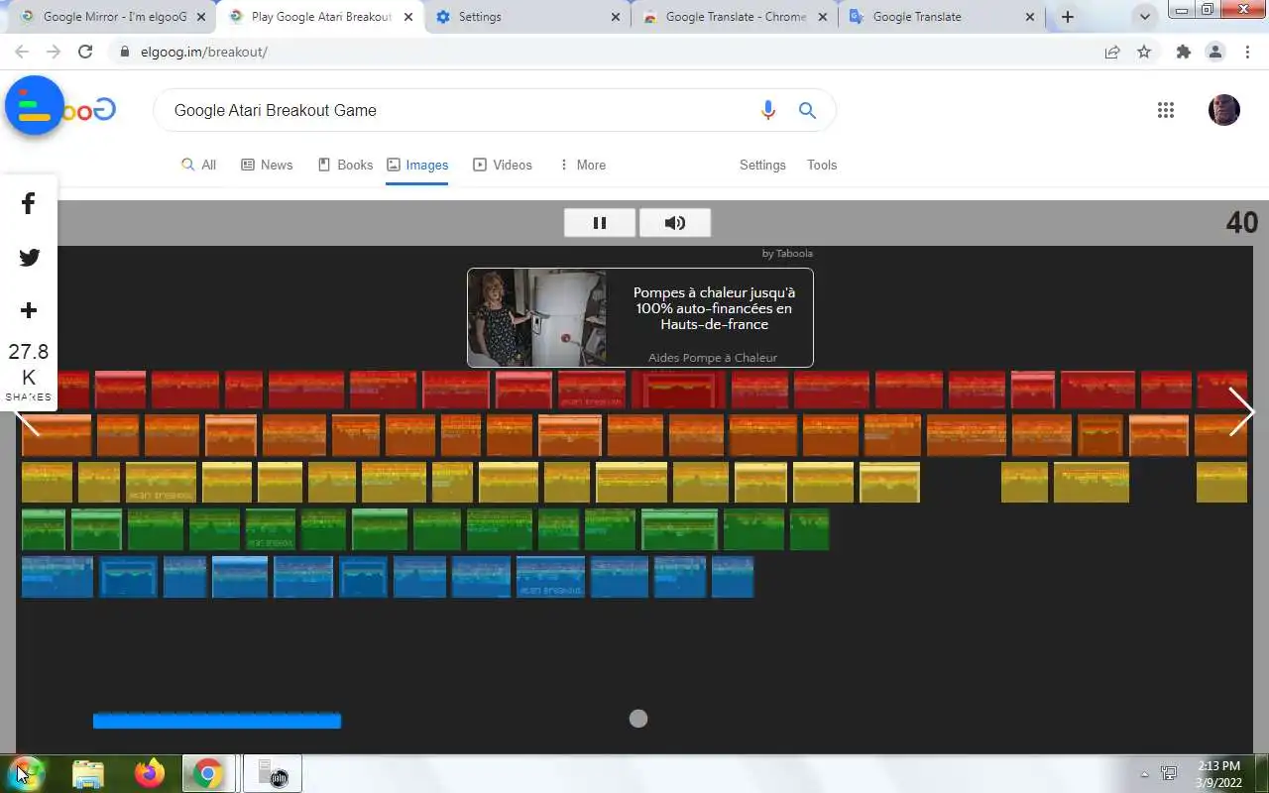Image resolution: width=1269 pixels, height=793 pixels.
Task: Open the Chrome profile icon
Action: [x=1215, y=52]
